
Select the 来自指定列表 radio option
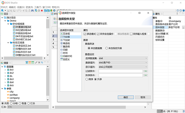pos(107,48)
